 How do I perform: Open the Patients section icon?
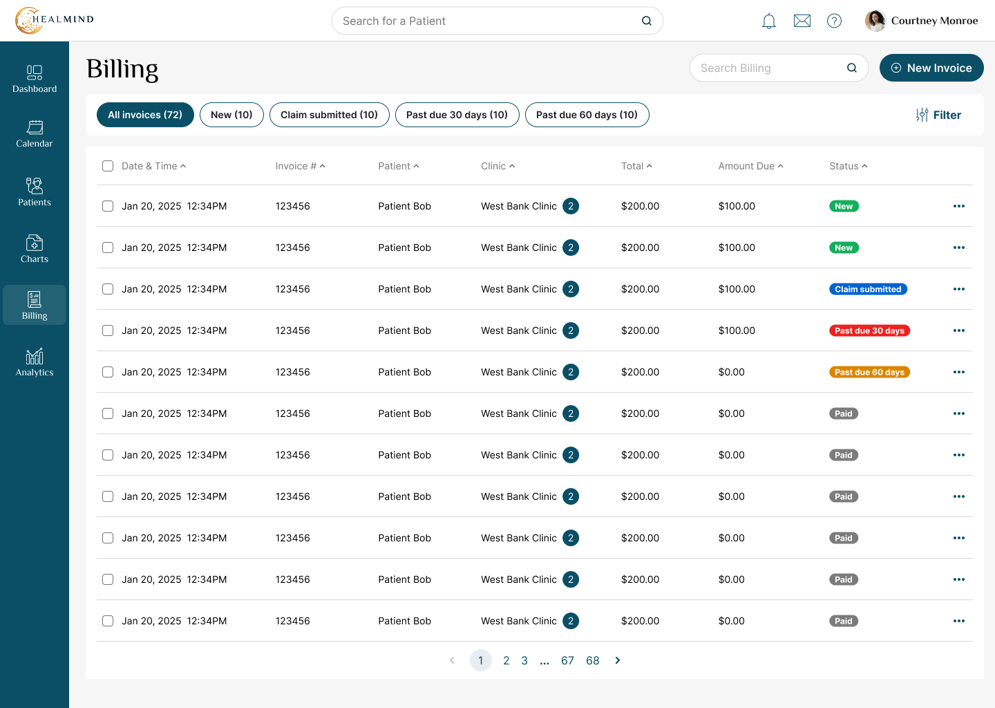(x=35, y=185)
